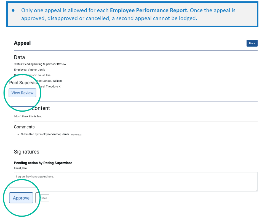Screen dimensions: 262x218
Task: Click the Submitted by Employee comment entry
Action: [x=45, y=134]
